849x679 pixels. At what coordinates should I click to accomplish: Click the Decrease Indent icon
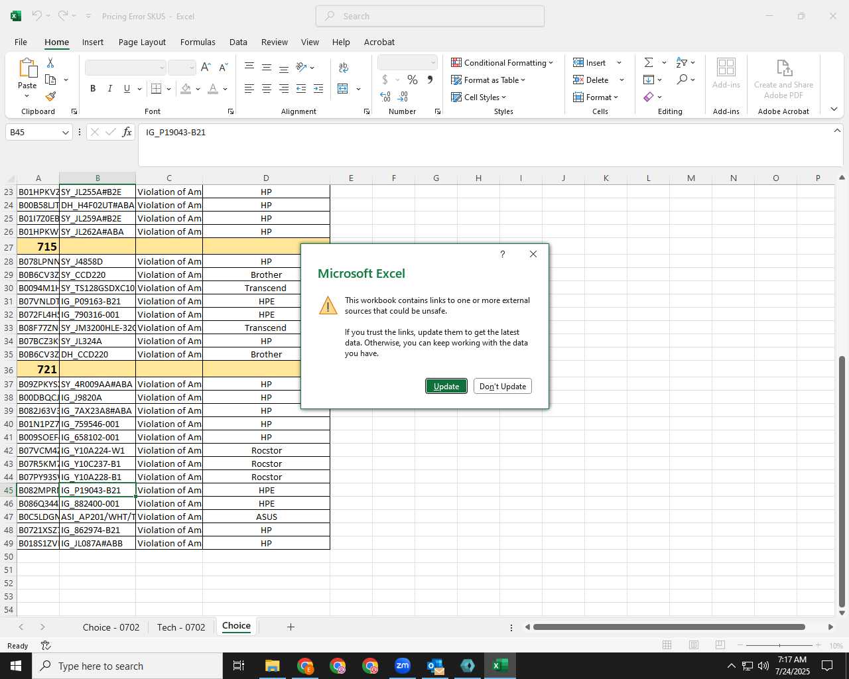click(x=301, y=88)
